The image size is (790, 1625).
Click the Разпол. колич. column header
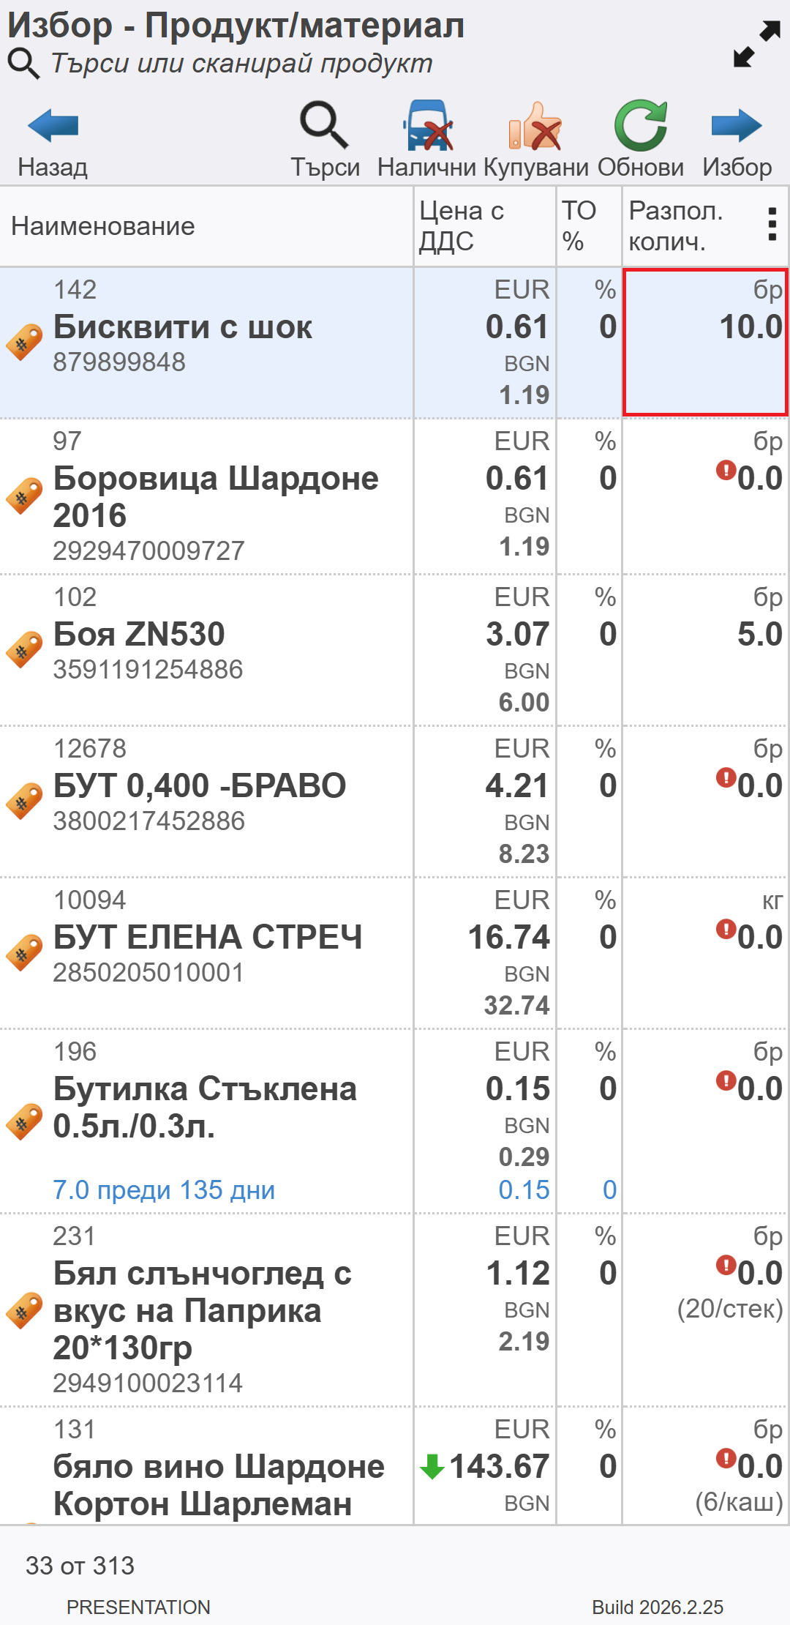click(676, 226)
